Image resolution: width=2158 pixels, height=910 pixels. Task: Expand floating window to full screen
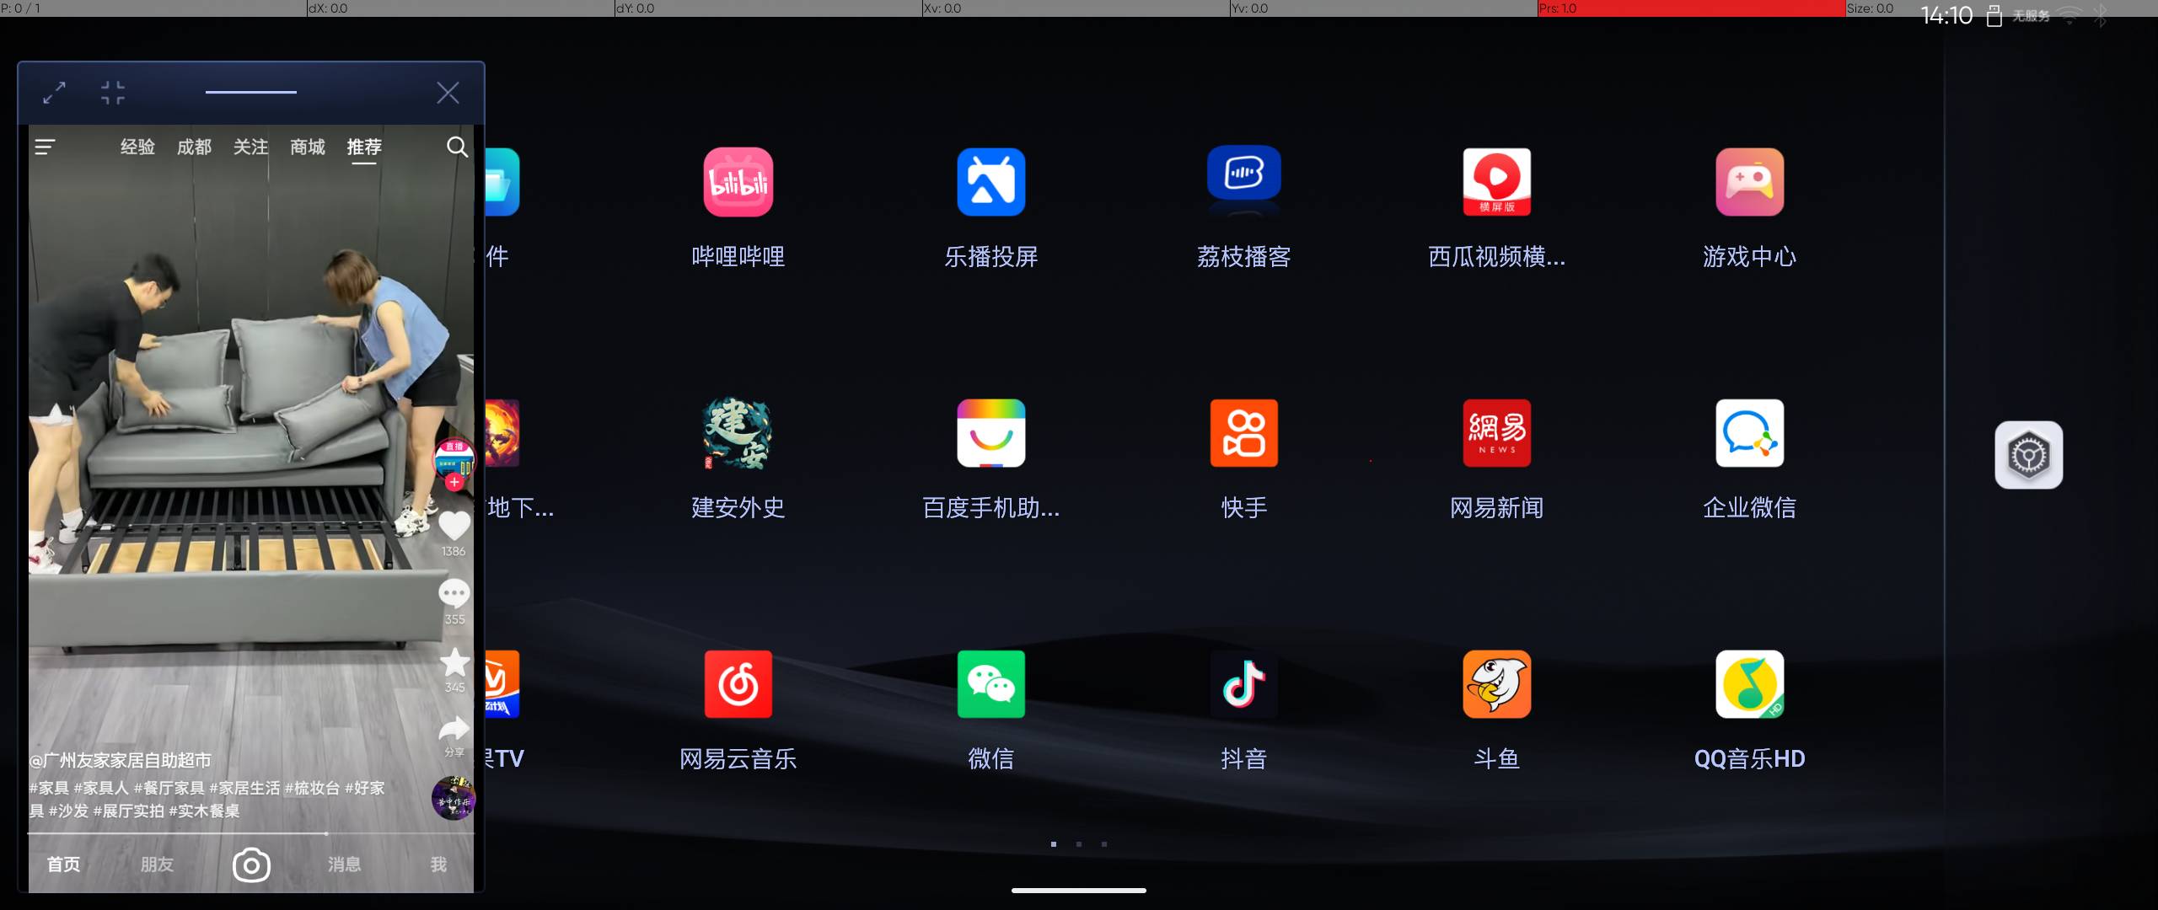coord(55,93)
